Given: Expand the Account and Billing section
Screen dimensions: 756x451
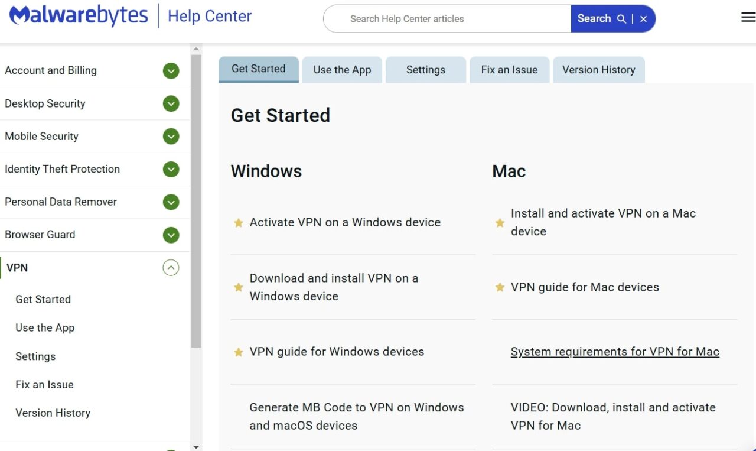Looking at the screenshot, I should click(171, 71).
